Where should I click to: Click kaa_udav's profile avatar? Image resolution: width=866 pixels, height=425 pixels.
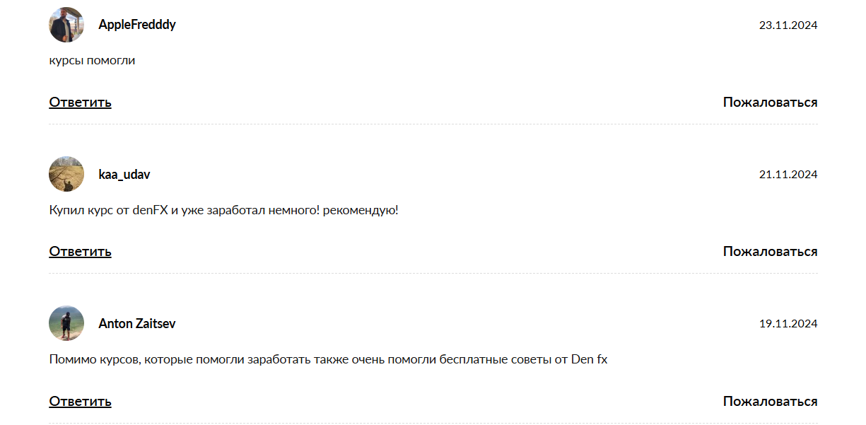pyautogui.click(x=66, y=174)
